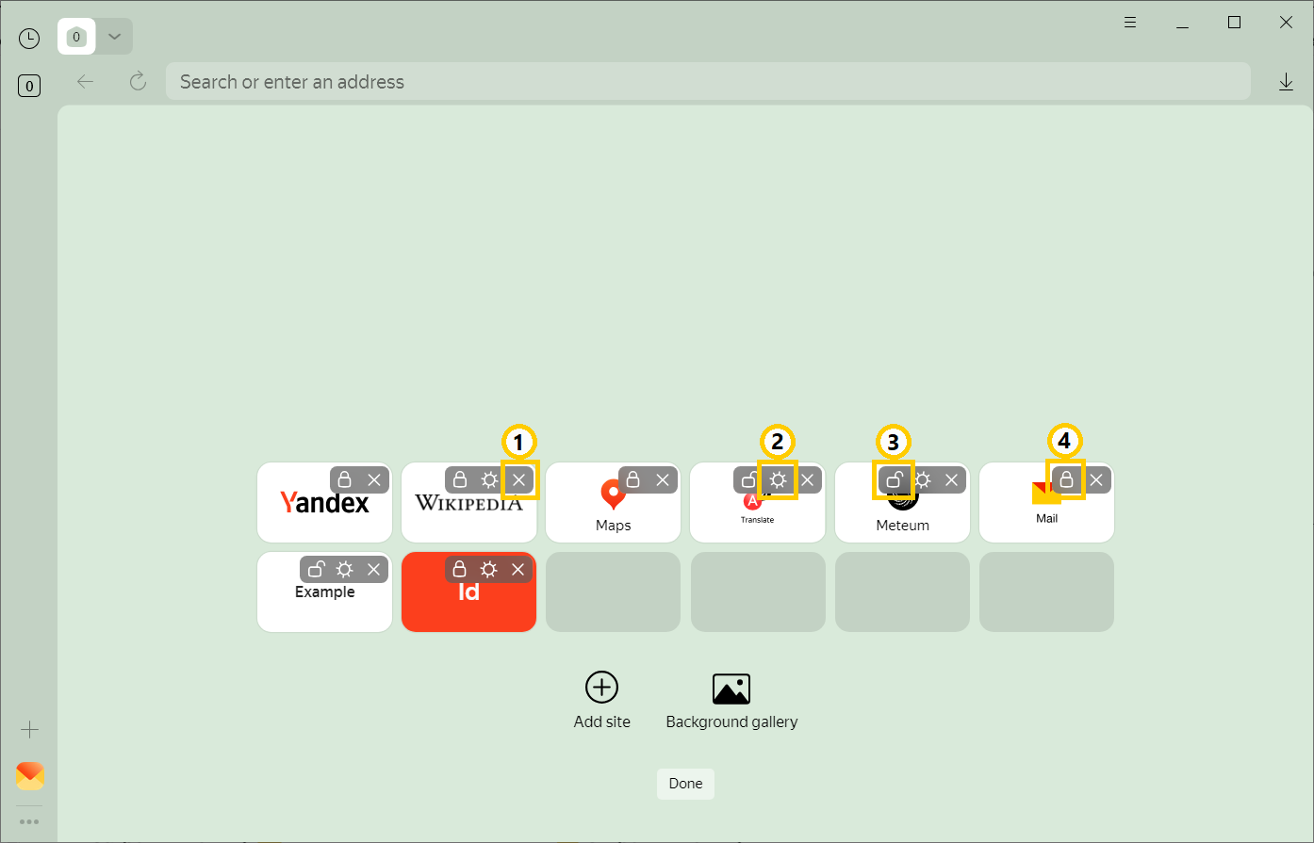
Task: Add a sidebar item with plus button
Action: tap(30, 730)
